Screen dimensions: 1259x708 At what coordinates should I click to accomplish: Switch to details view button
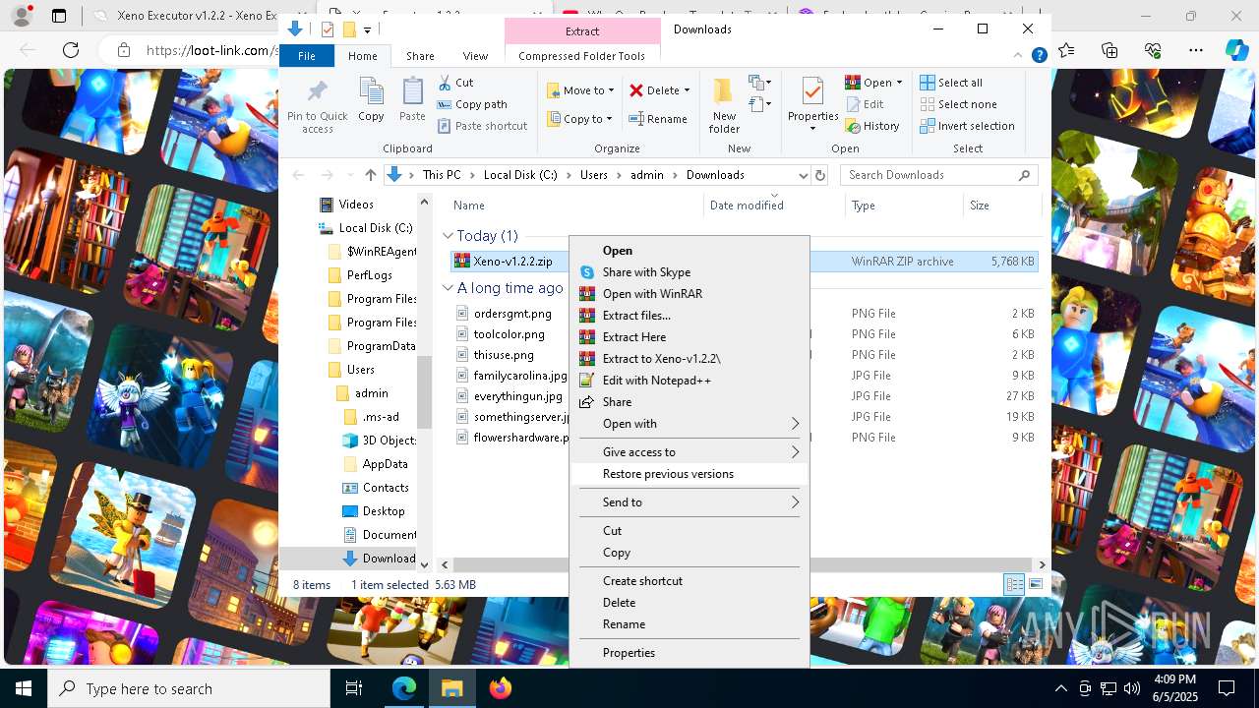click(x=1014, y=584)
